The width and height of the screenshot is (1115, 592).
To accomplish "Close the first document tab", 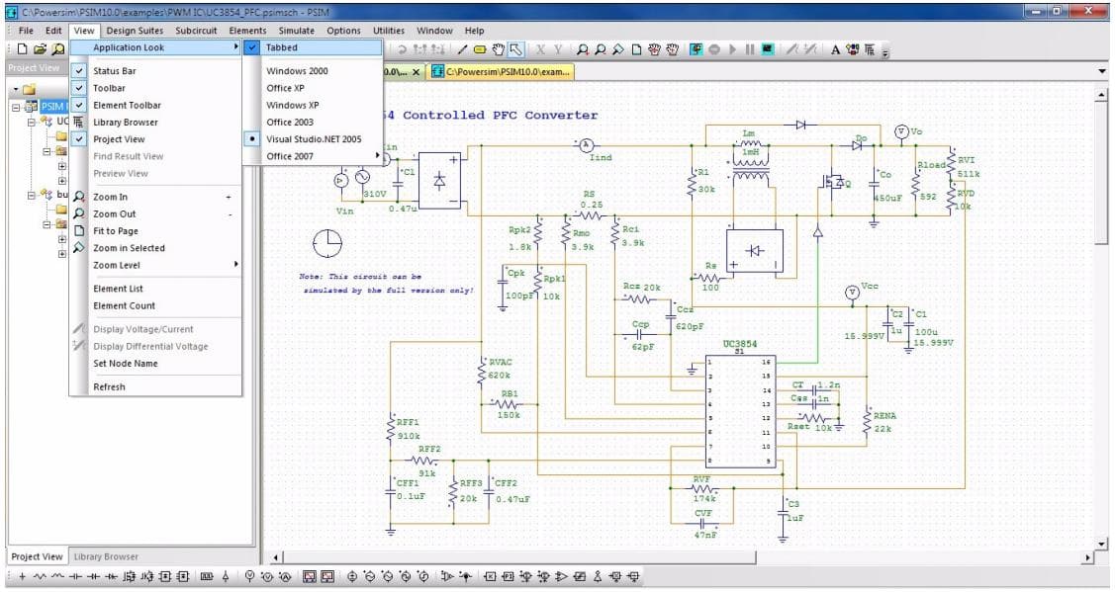I will (416, 72).
